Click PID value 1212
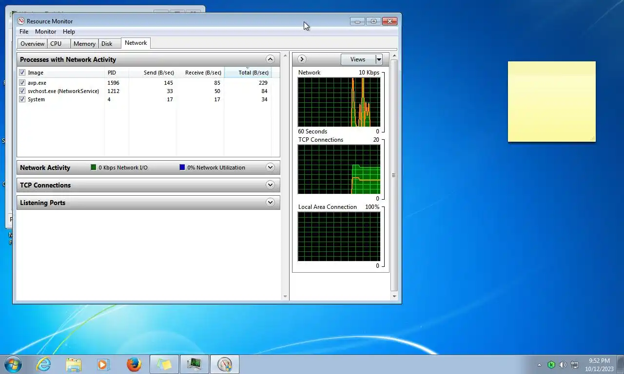The height and width of the screenshot is (374, 624). click(x=113, y=91)
